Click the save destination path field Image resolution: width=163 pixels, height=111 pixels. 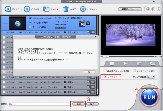pos(39,104)
